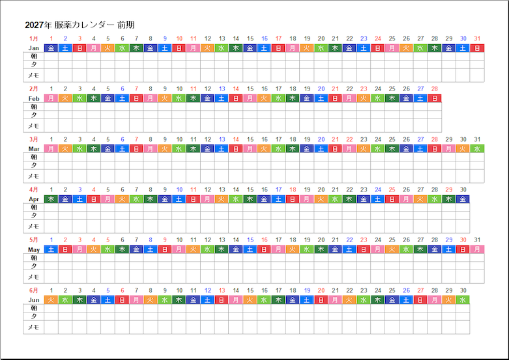The height and width of the screenshot is (360, 509).
Task: Click the empty メモ cell for January 31
Action: [477, 76]
